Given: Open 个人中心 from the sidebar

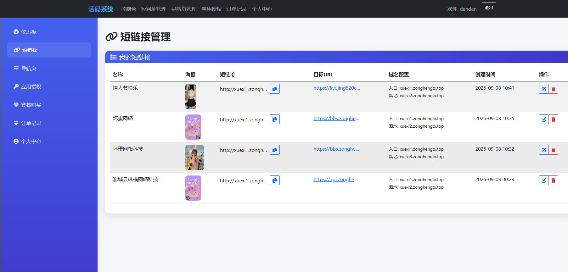Looking at the screenshot, I should pyautogui.click(x=31, y=142).
